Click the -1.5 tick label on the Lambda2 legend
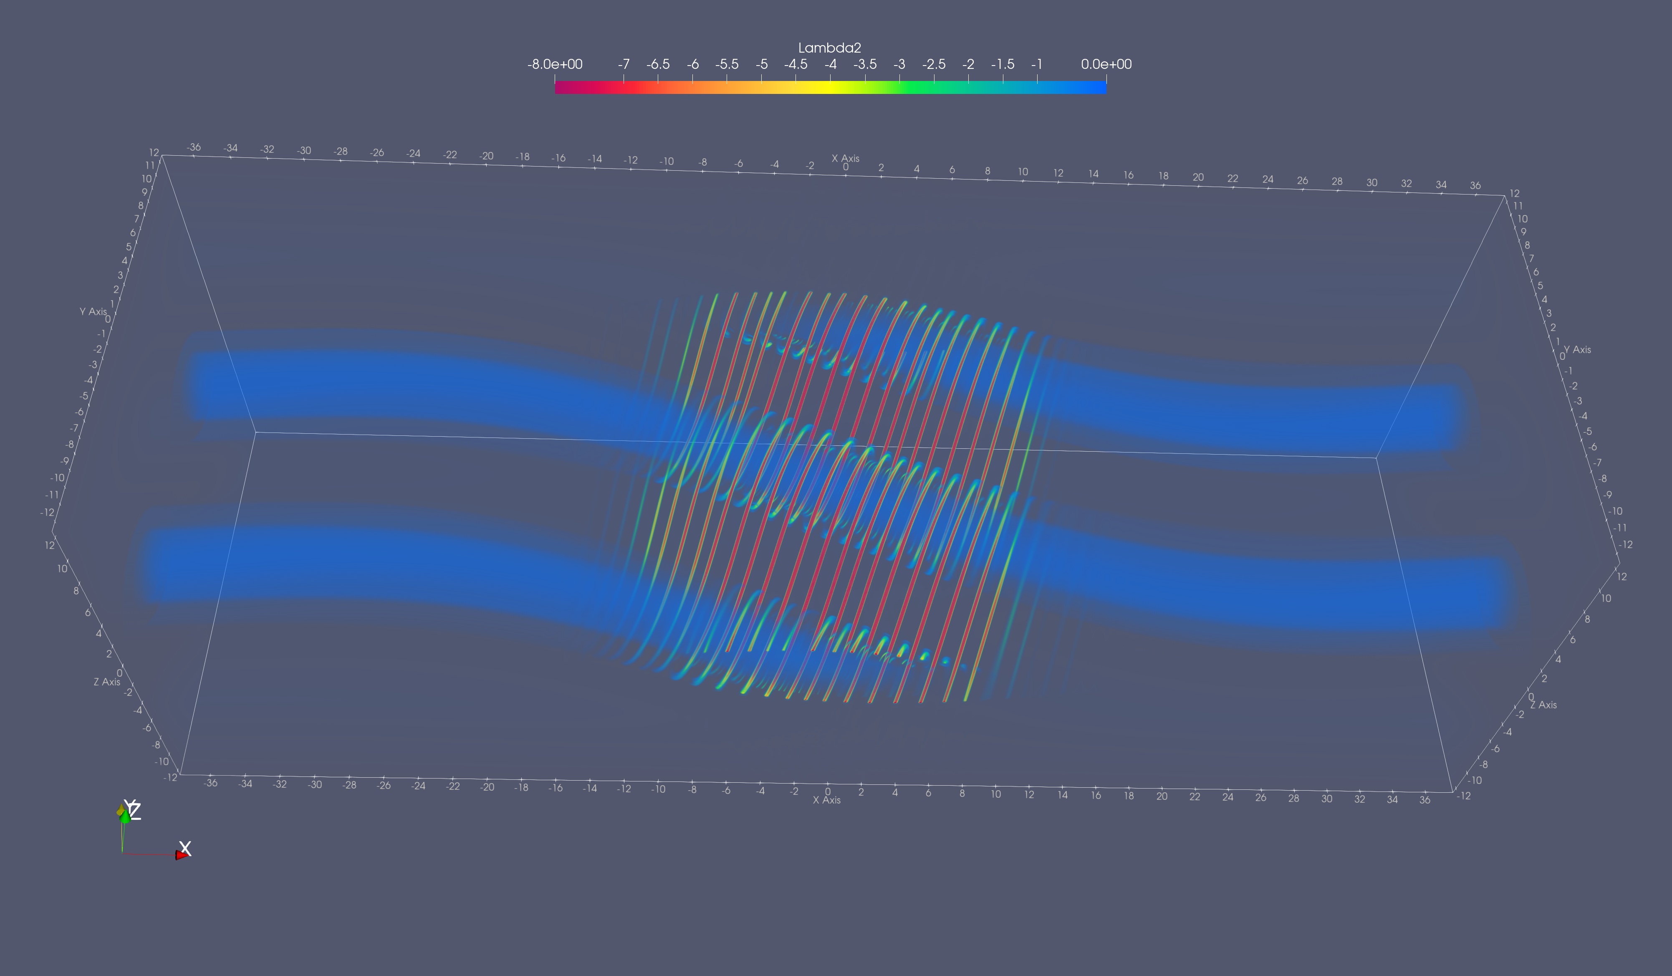 click(x=1003, y=64)
